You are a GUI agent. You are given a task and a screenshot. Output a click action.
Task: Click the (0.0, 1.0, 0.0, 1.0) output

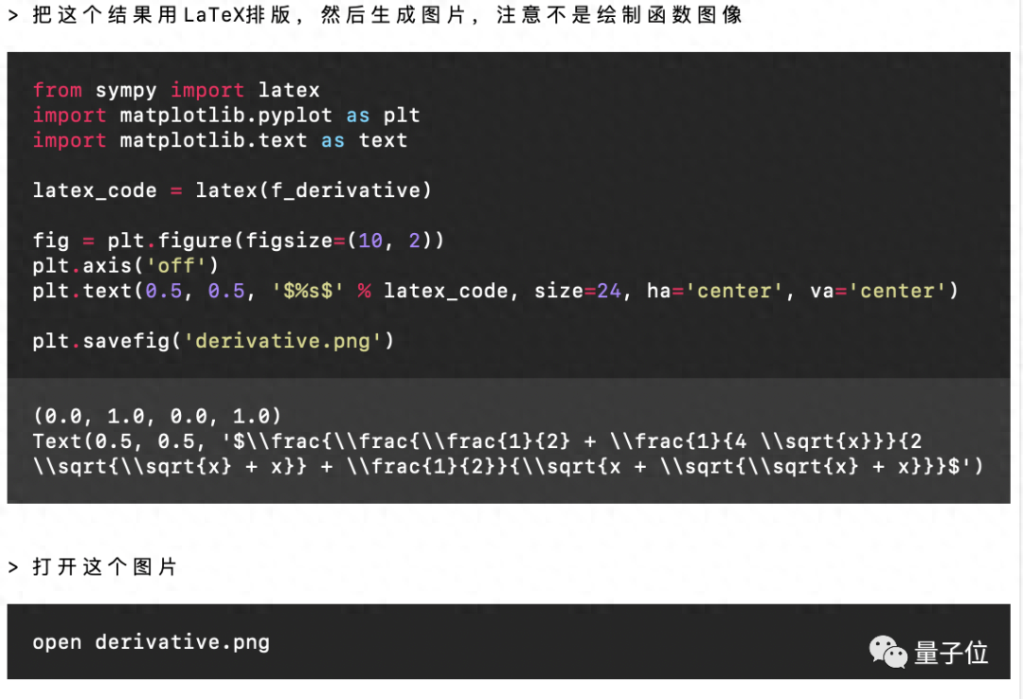tap(156, 416)
